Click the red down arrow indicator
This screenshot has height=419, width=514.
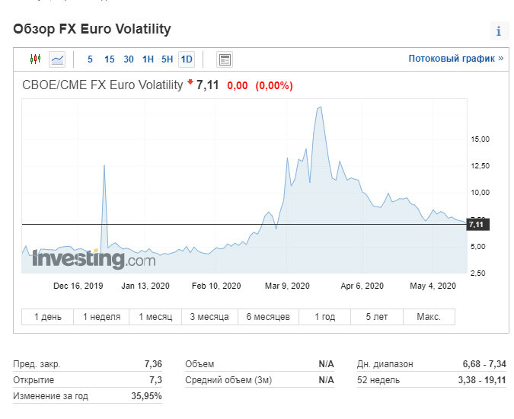tap(190, 82)
